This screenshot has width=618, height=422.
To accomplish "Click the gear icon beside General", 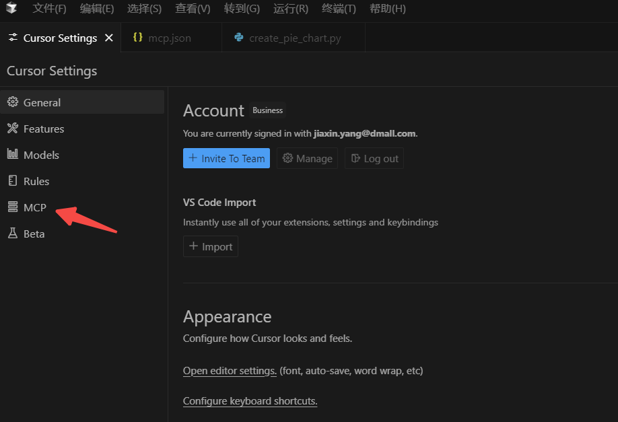I will tap(13, 102).
